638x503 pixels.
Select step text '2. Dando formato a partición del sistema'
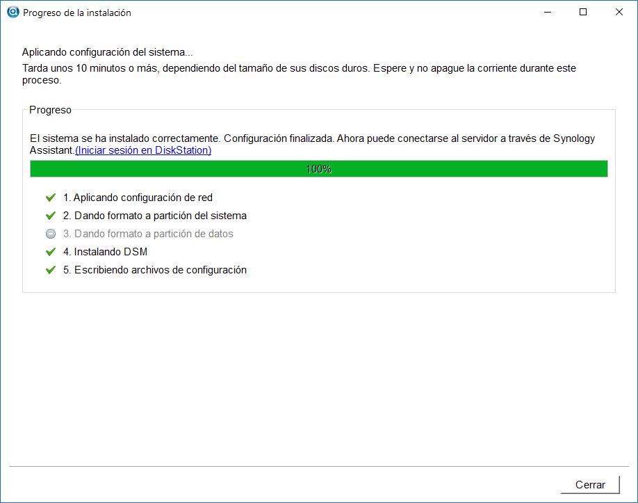click(x=154, y=216)
